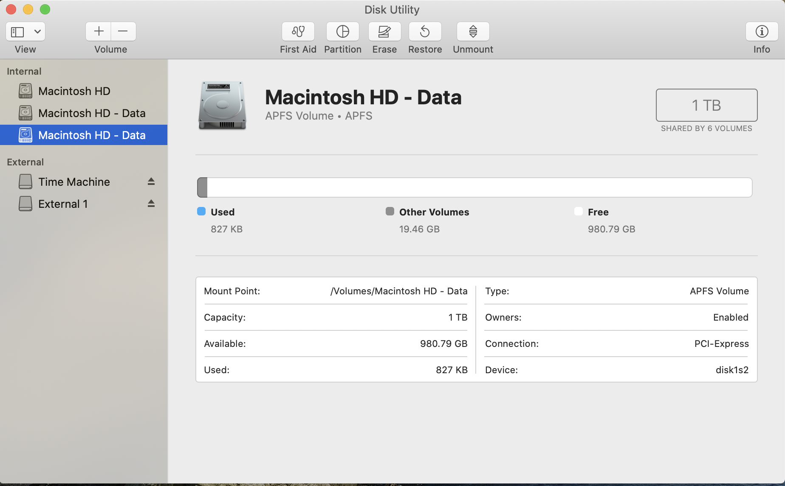The image size is (785, 486).
Task: Click the yellow minimize window button
Action: click(x=28, y=9)
